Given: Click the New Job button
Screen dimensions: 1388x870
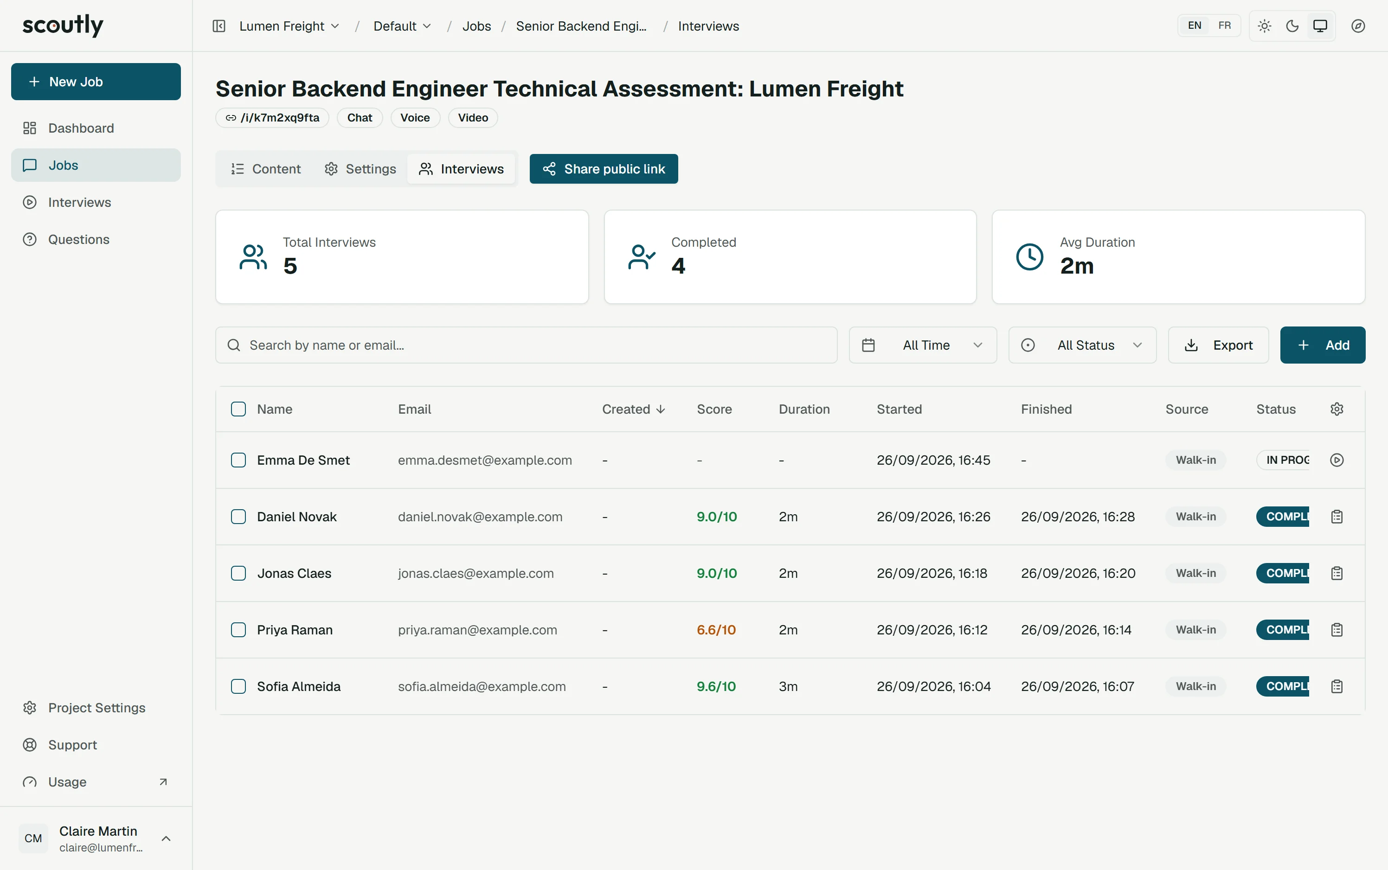Looking at the screenshot, I should point(96,82).
